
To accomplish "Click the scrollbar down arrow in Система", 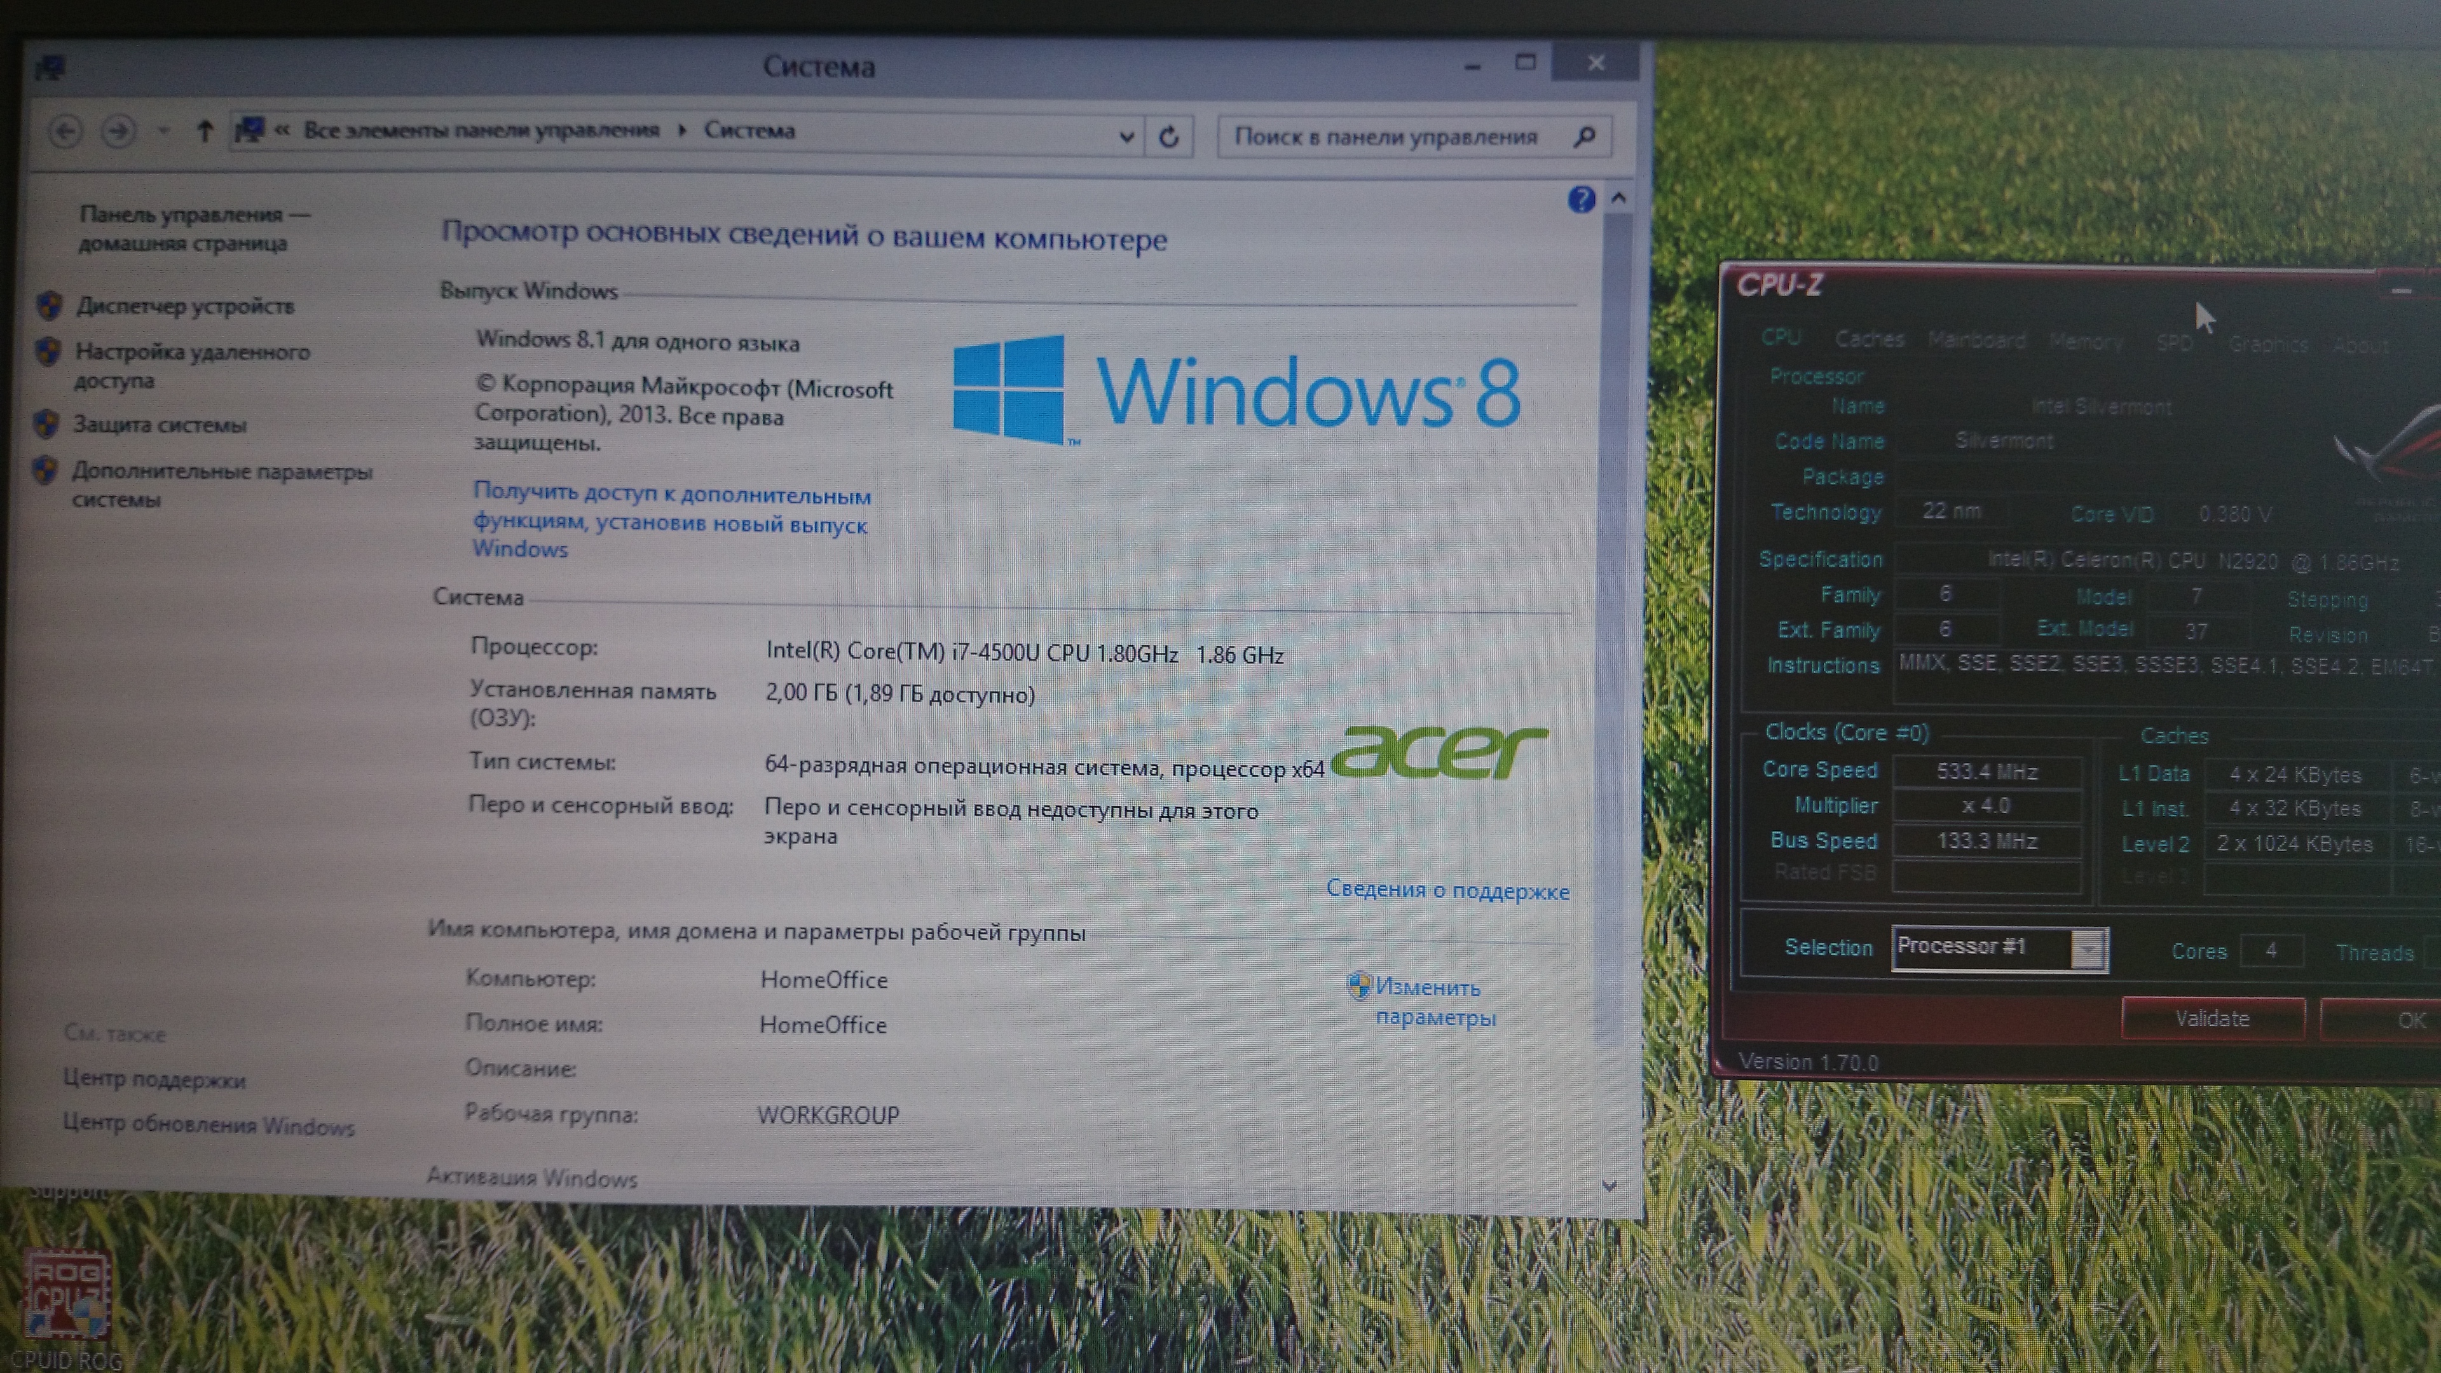I will tap(1608, 1184).
